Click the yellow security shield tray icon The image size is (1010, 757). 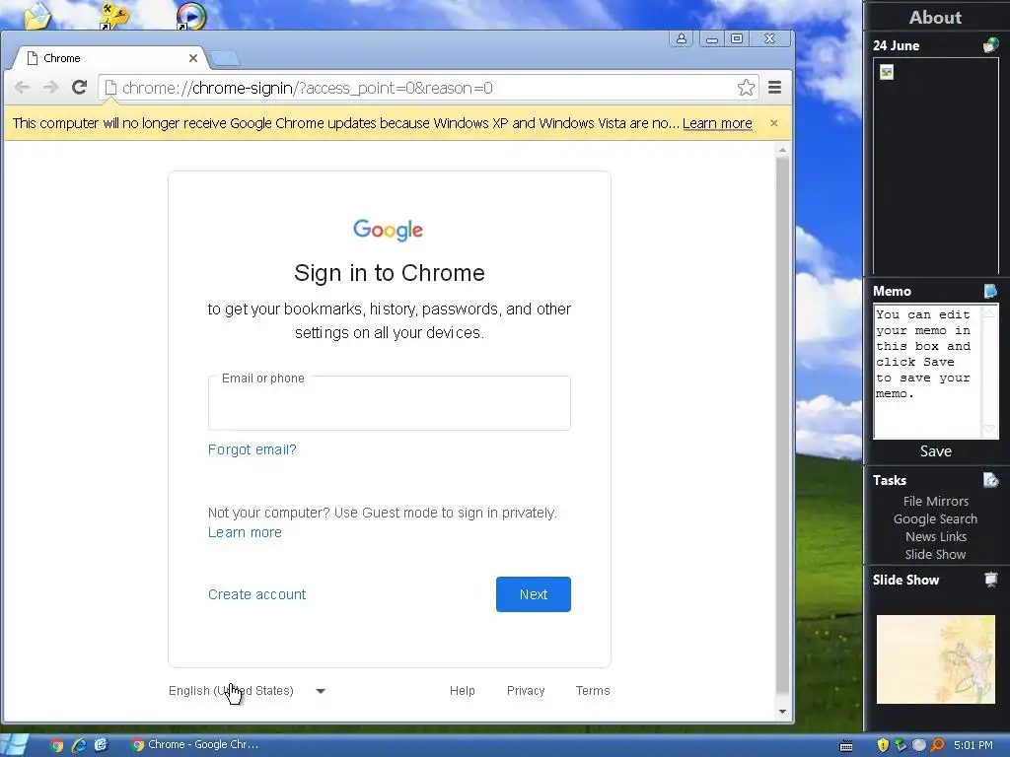click(883, 745)
